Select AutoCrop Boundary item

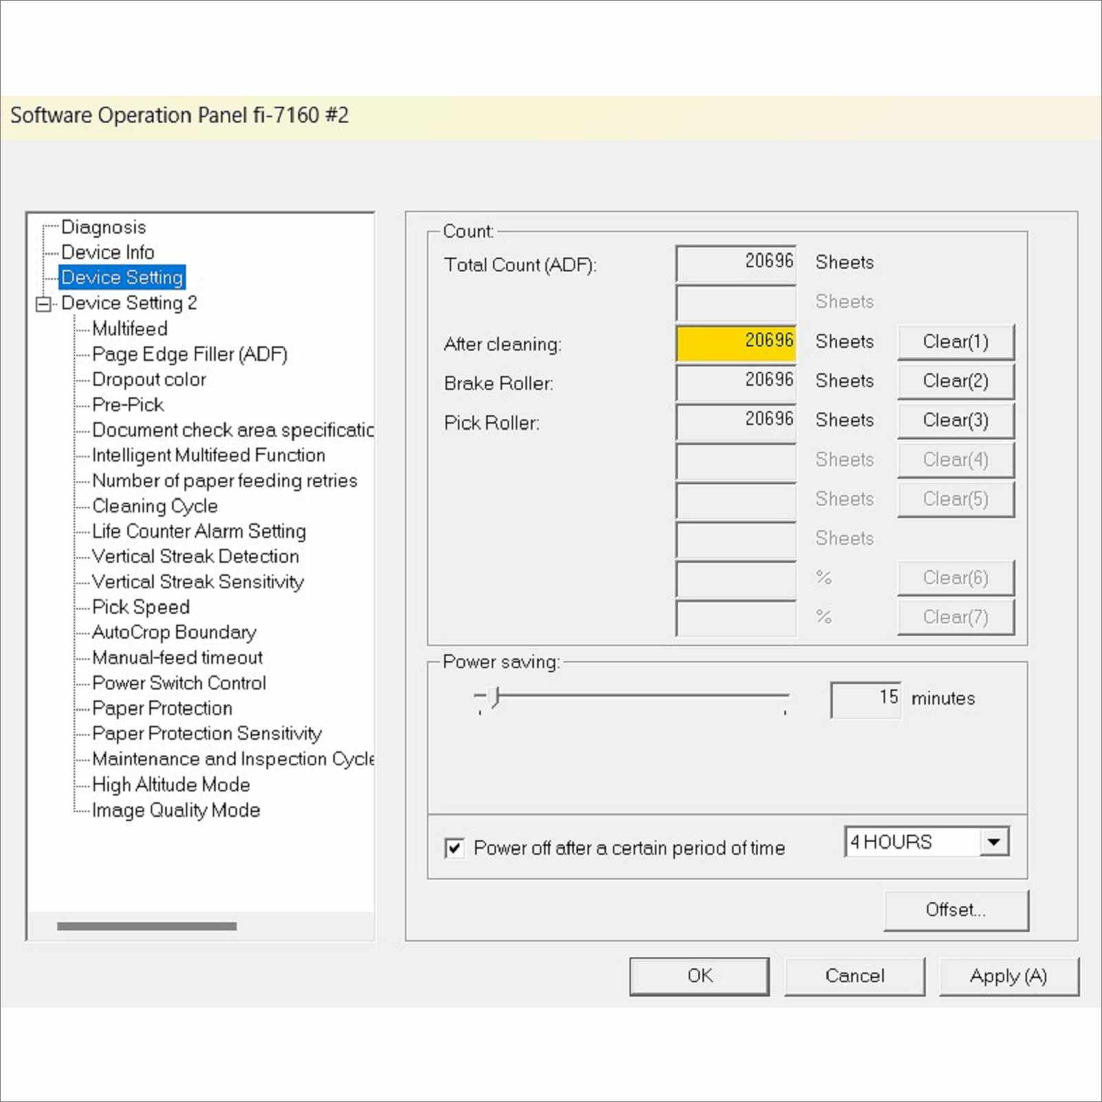click(174, 632)
